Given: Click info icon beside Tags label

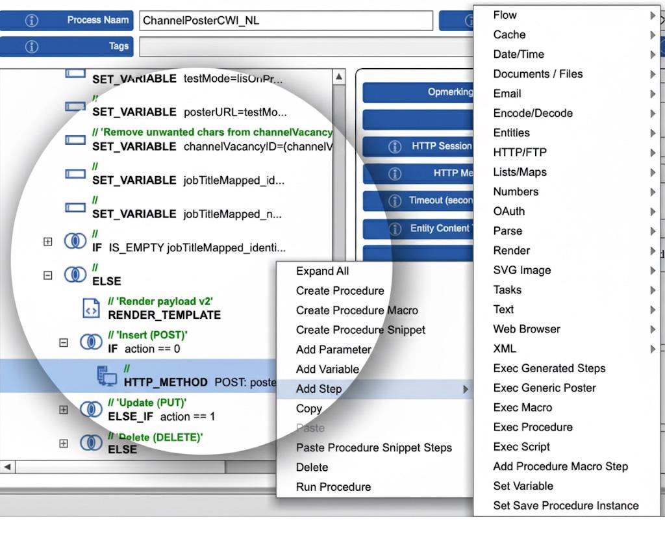Looking at the screenshot, I should click(x=31, y=47).
